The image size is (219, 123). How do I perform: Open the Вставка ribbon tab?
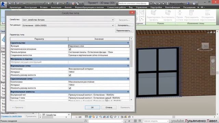(x=44, y=7)
